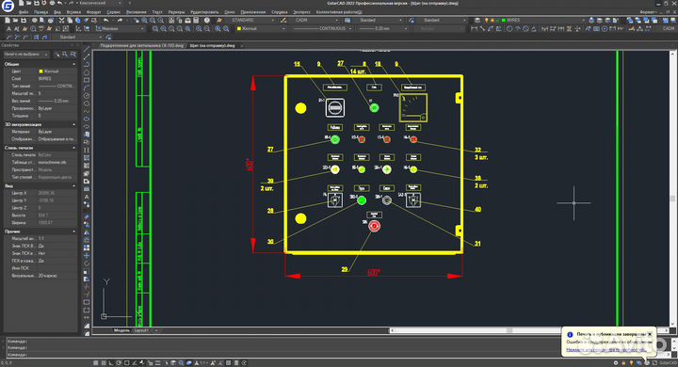The width and height of the screenshot is (678, 367).
Task: Close the print notification popup
Action: (650, 334)
